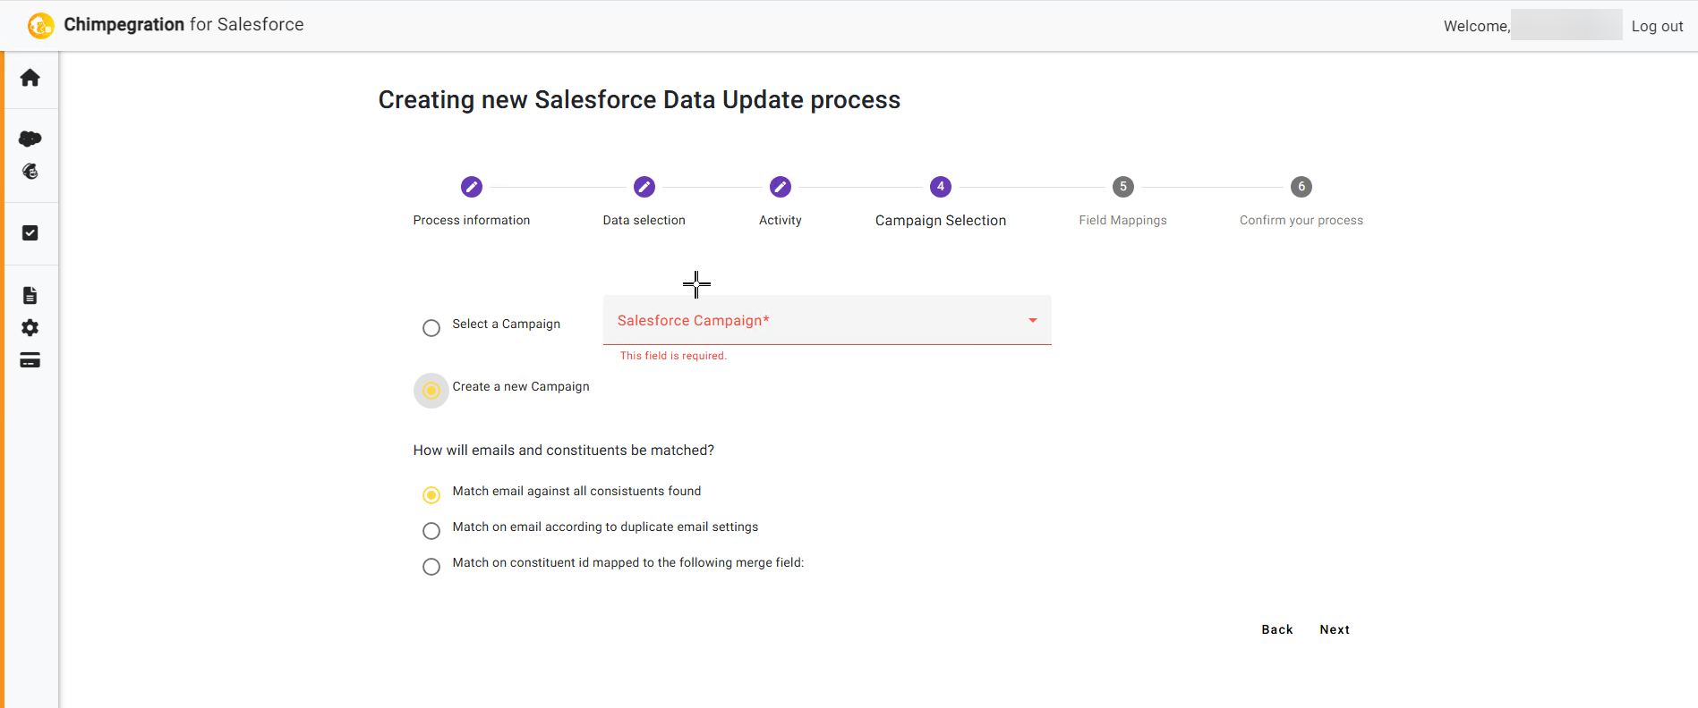
Task: Go to Field Mappings step label
Action: pos(1123,220)
